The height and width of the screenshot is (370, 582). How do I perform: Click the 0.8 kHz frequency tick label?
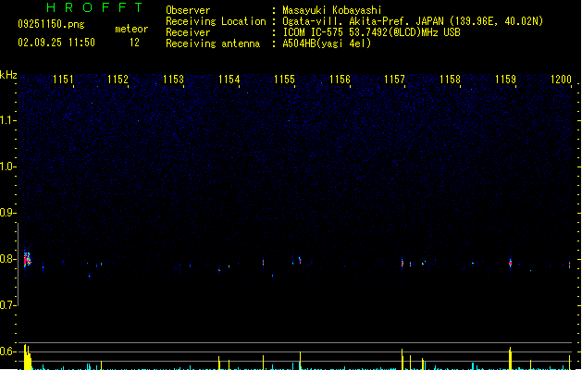7,259
